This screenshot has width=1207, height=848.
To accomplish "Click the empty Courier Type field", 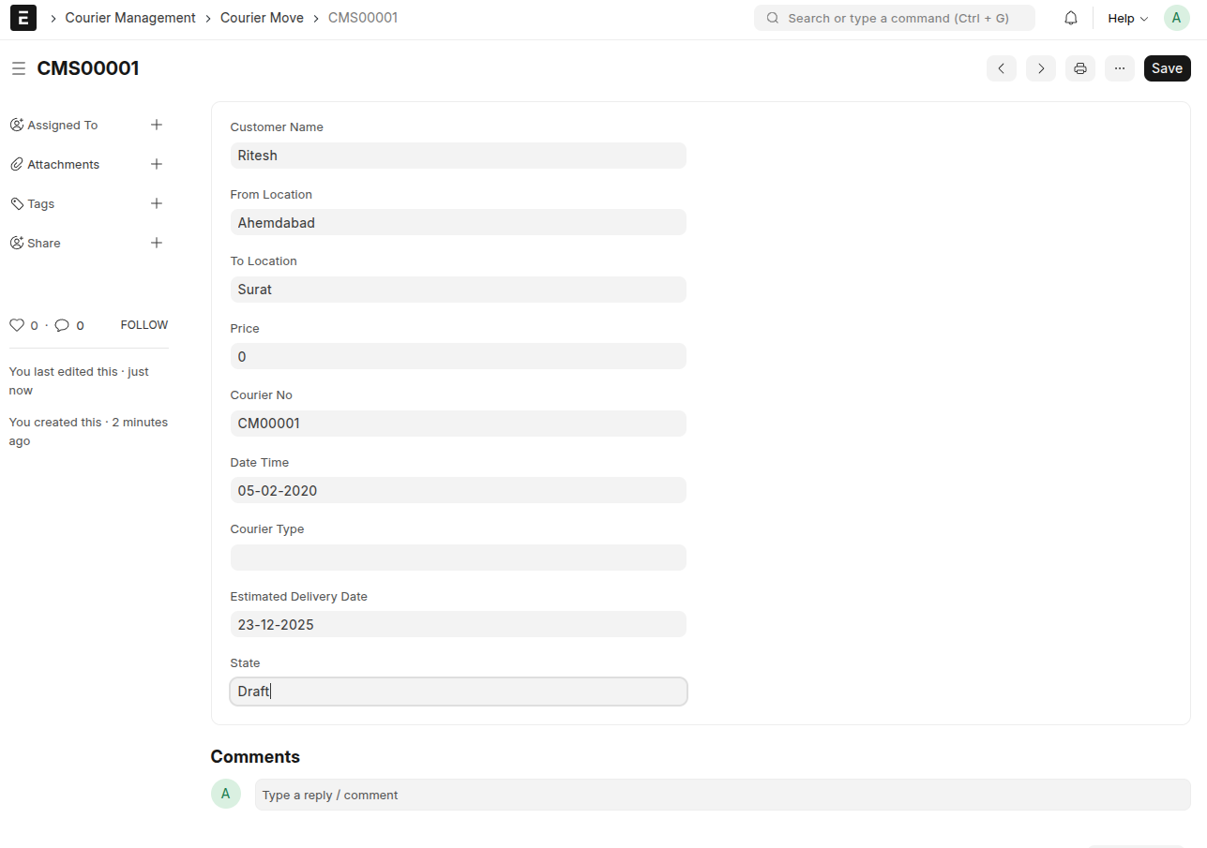I will click(x=458, y=558).
